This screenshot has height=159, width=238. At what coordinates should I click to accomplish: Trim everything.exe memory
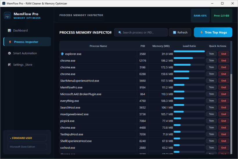coord(211,101)
